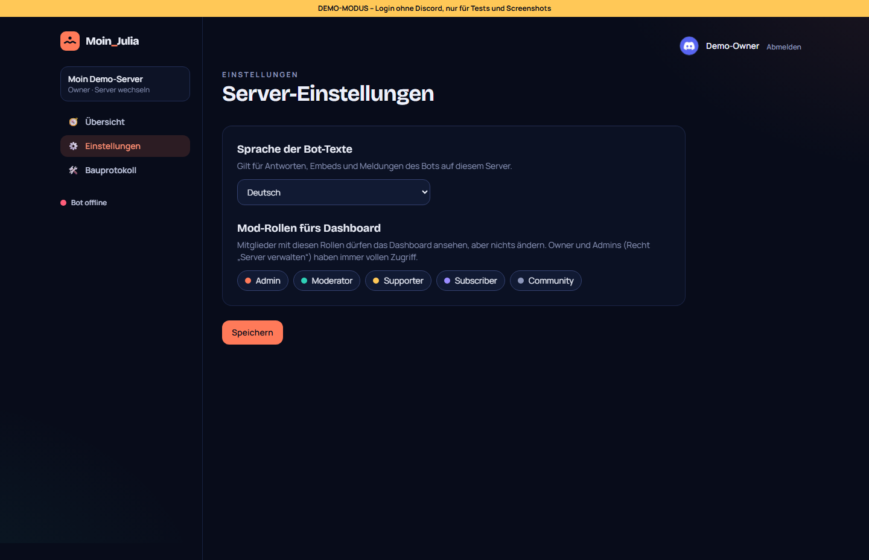Click the Server-Einstellungen heading
Image resolution: width=869 pixels, height=560 pixels.
(x=328, y=94)
